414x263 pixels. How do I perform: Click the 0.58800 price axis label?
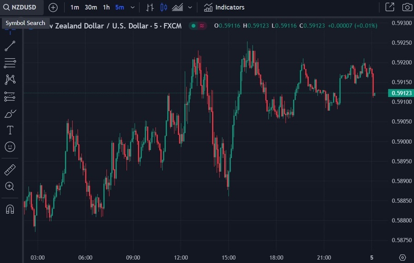pyautogui.click(x=402, y=220)
